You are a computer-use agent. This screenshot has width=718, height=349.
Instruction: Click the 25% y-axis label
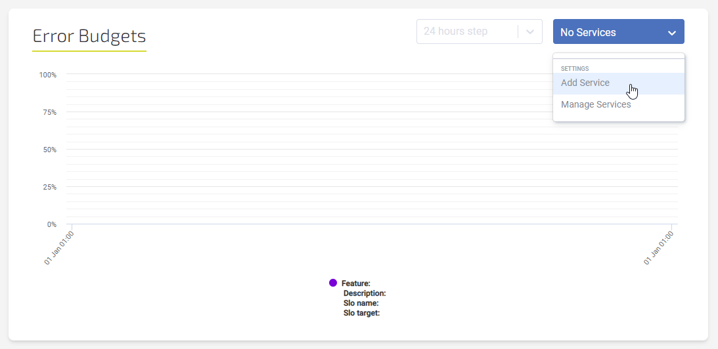coord(50,187)
